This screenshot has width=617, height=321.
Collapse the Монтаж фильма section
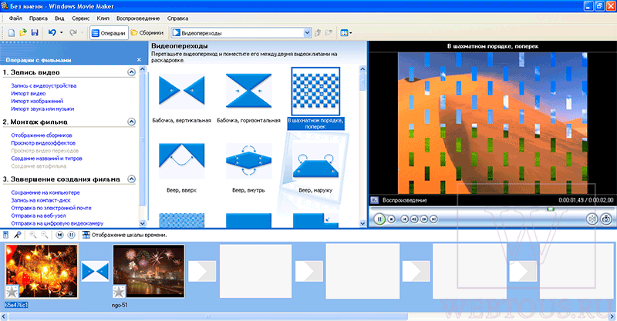click(x=131, y=122)
